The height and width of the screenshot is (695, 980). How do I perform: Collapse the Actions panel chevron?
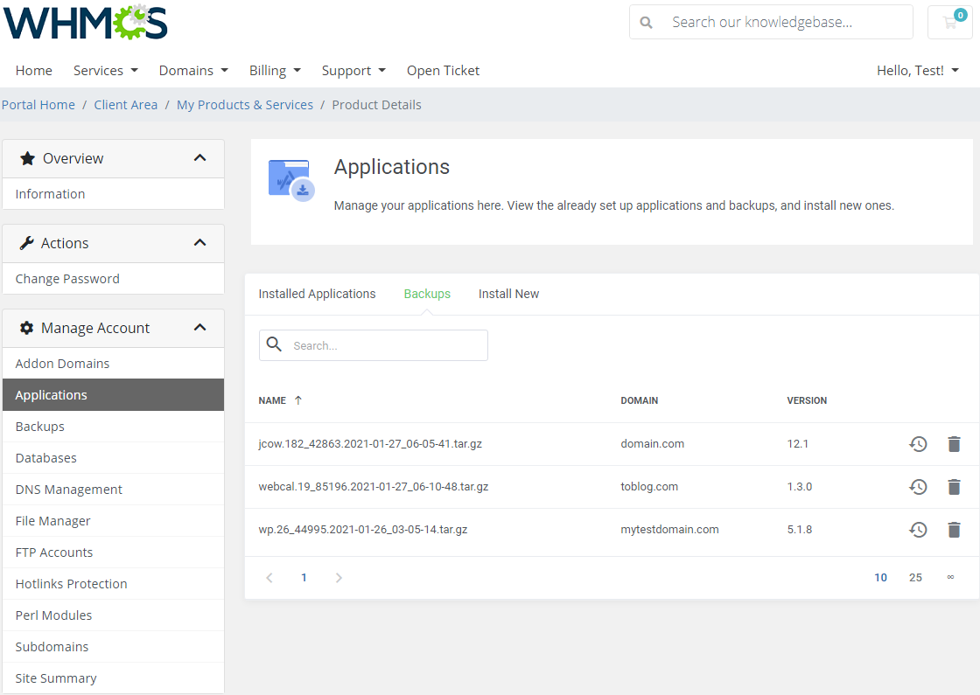point(200,243)
